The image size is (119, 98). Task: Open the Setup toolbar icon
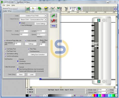tap(73, 9)
